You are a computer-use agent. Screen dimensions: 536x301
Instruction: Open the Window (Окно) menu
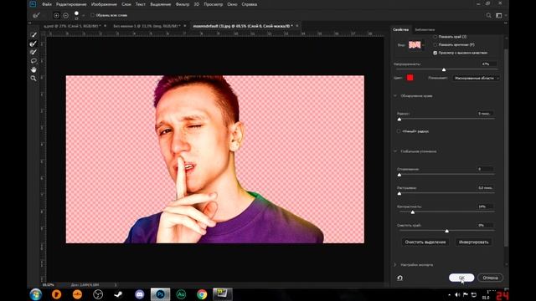point(232,4)
